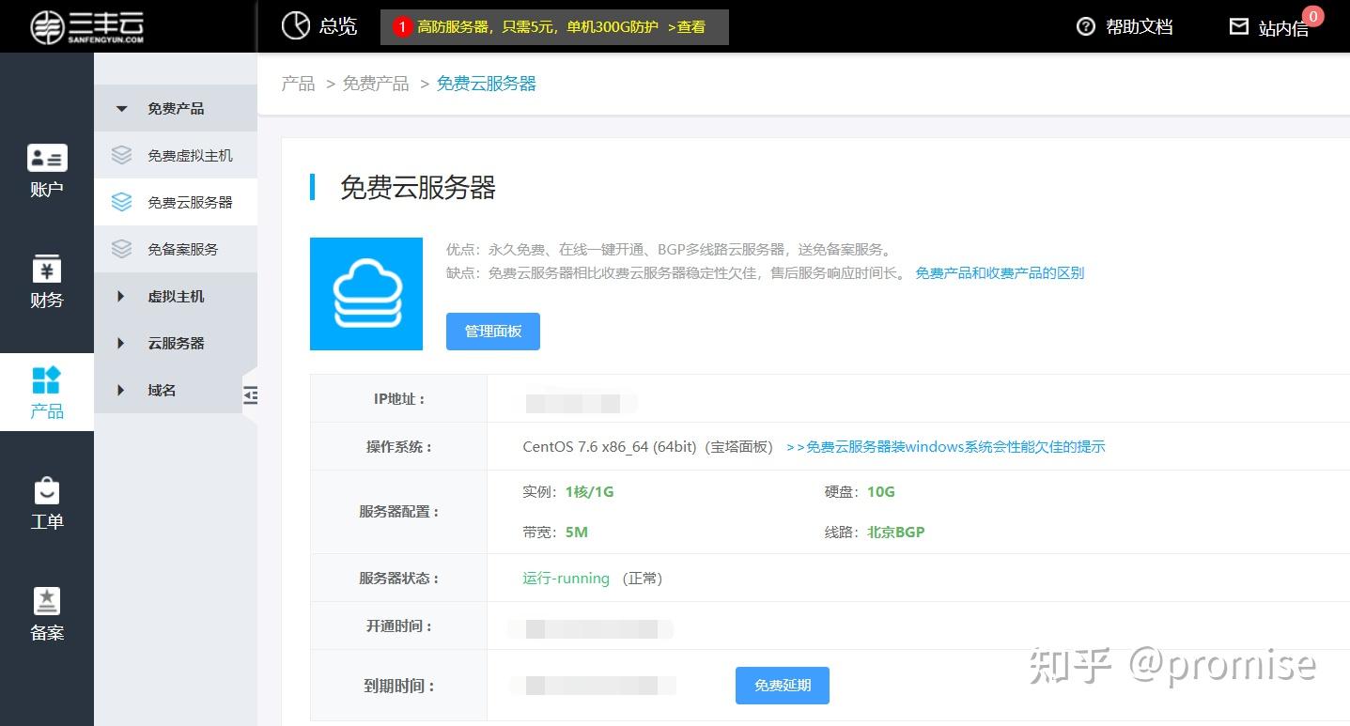Open the 账户 account card icon

(x=47, y=157)
